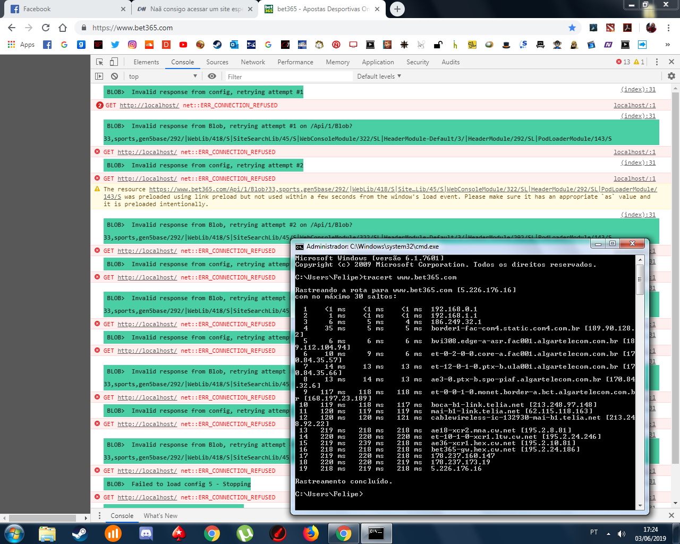680x544 pixels.
Task: Select the What's New drawer tab
Action: pos(160,516)
